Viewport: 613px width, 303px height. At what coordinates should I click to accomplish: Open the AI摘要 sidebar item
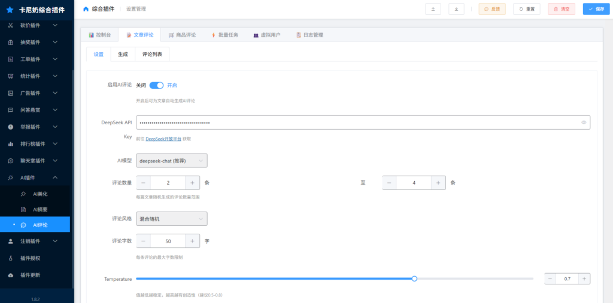(x=40, y=209)
